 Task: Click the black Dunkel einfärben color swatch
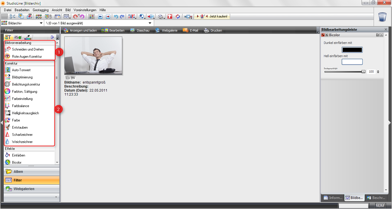tap(352, 50)
